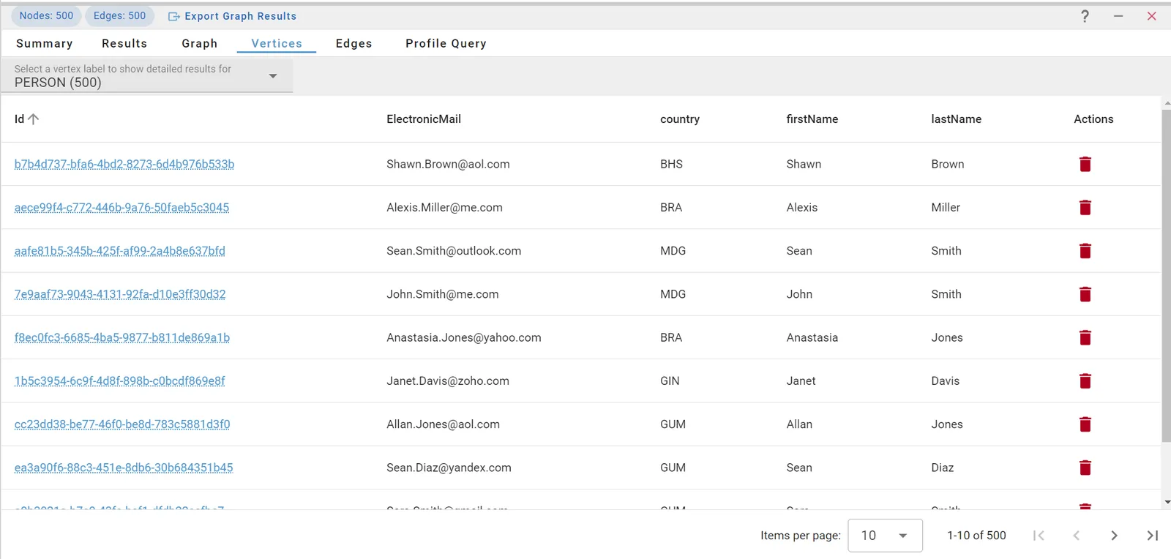Click the lastName column header
1171x559 pixels.
956,119
